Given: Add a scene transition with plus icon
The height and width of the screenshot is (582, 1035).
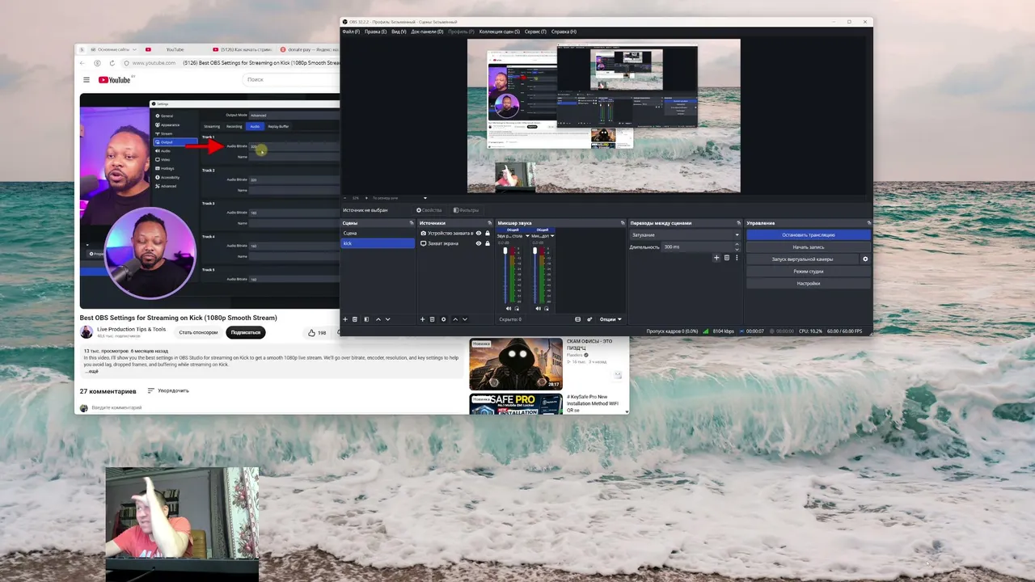Looking at the screenshot, I should [716, 258].
